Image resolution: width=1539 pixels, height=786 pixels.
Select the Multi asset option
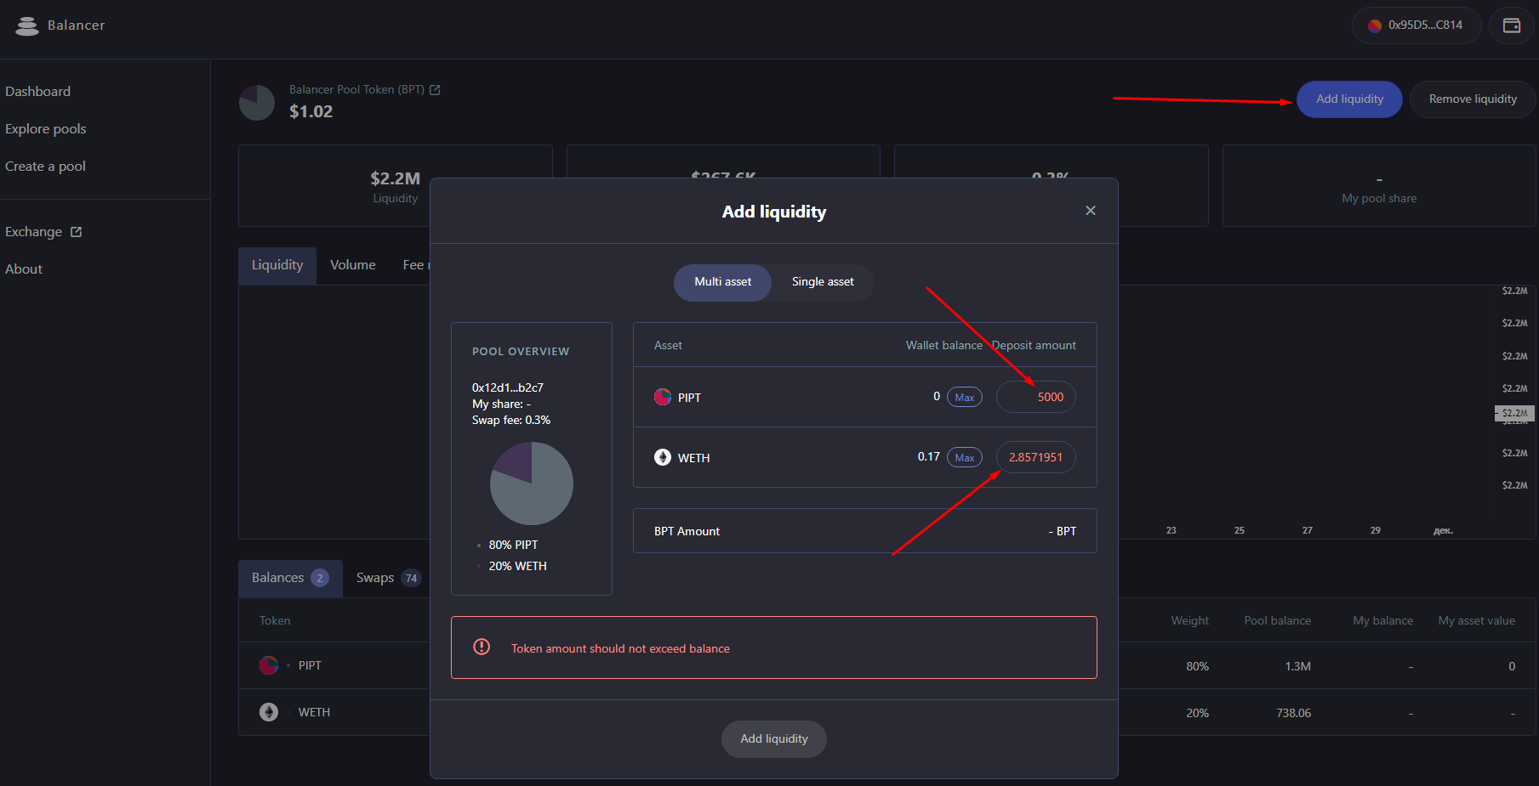pyautogui.click(x=723, y=282)
